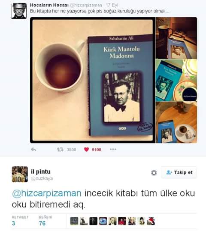Open il pintu's profile picture
This screenshot has width=206, height=234.
click(x=20, y=174)
